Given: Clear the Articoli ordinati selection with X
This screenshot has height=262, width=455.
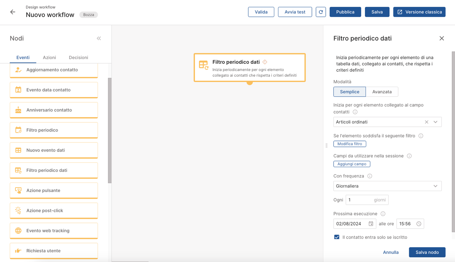Looking at the screenshot, I should [427, 122].
